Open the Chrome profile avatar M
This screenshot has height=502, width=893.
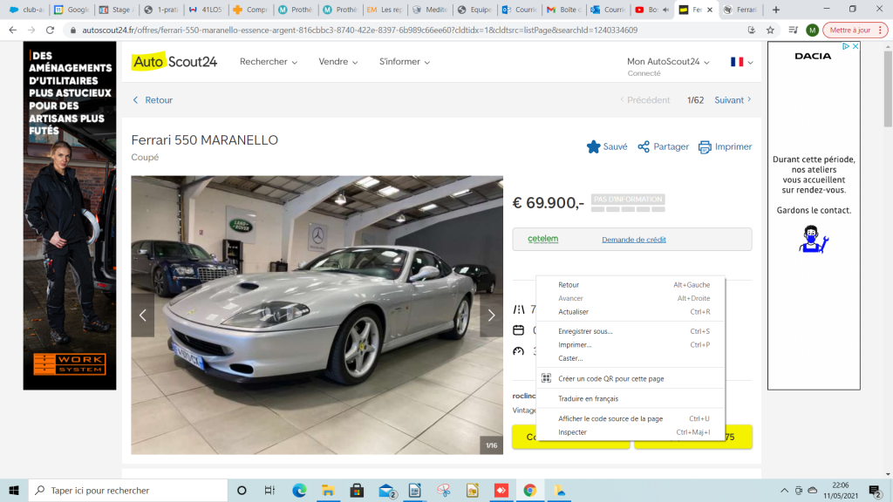pyautogui.click(x=812, y=31)
